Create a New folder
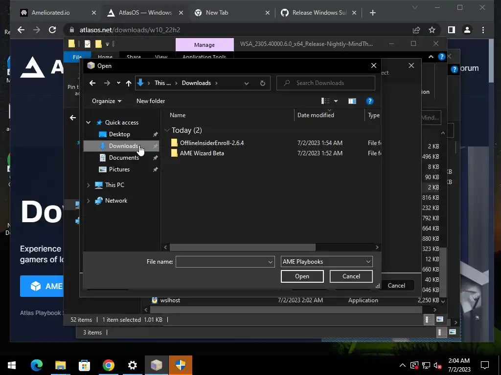Image resolution: width=501 pixels, height=375 pixels. [x=151, y=101]
